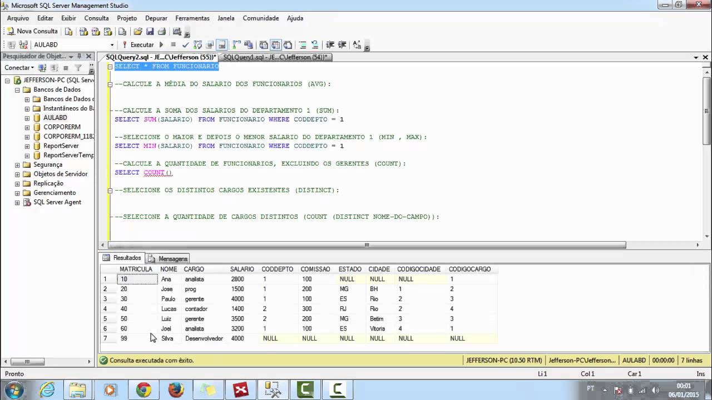This screenshot has width=712, height=400.
Task: Select Results to Text icon
Action: (x=264, y=44)
